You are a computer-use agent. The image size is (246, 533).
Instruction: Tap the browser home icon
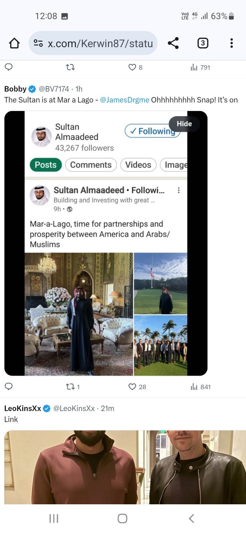click(x=14, y=43)
